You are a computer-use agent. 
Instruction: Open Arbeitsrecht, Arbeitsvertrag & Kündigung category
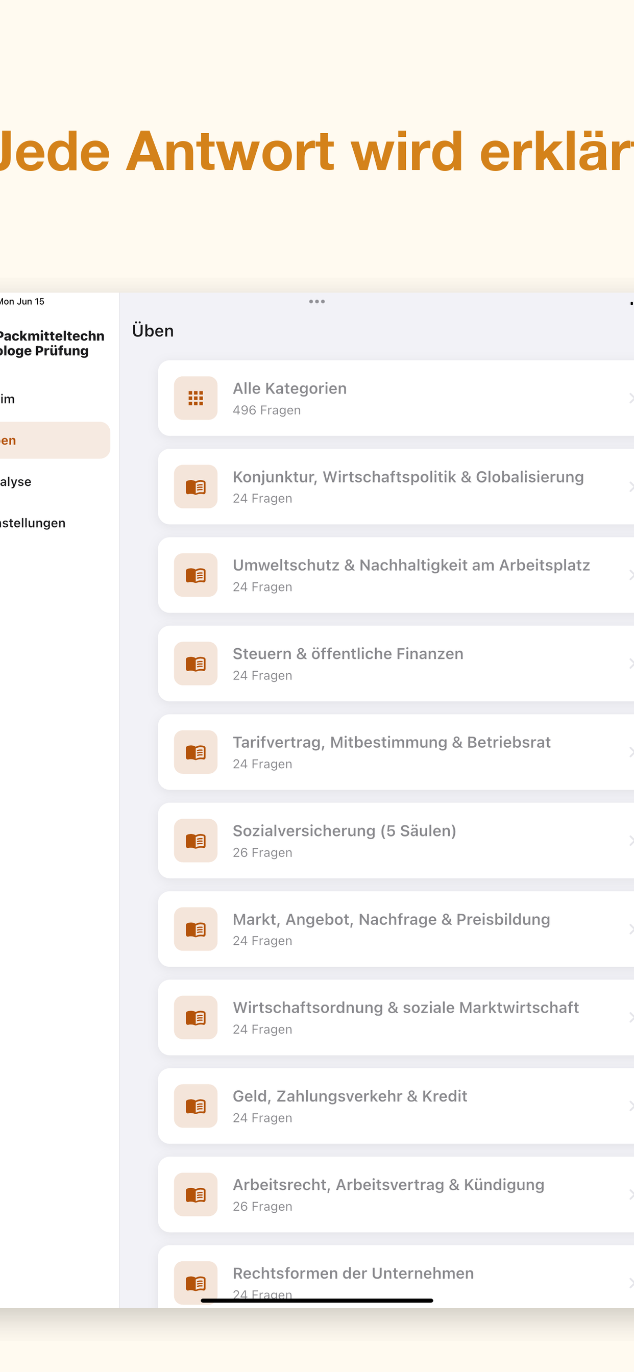pos(396,1194)
